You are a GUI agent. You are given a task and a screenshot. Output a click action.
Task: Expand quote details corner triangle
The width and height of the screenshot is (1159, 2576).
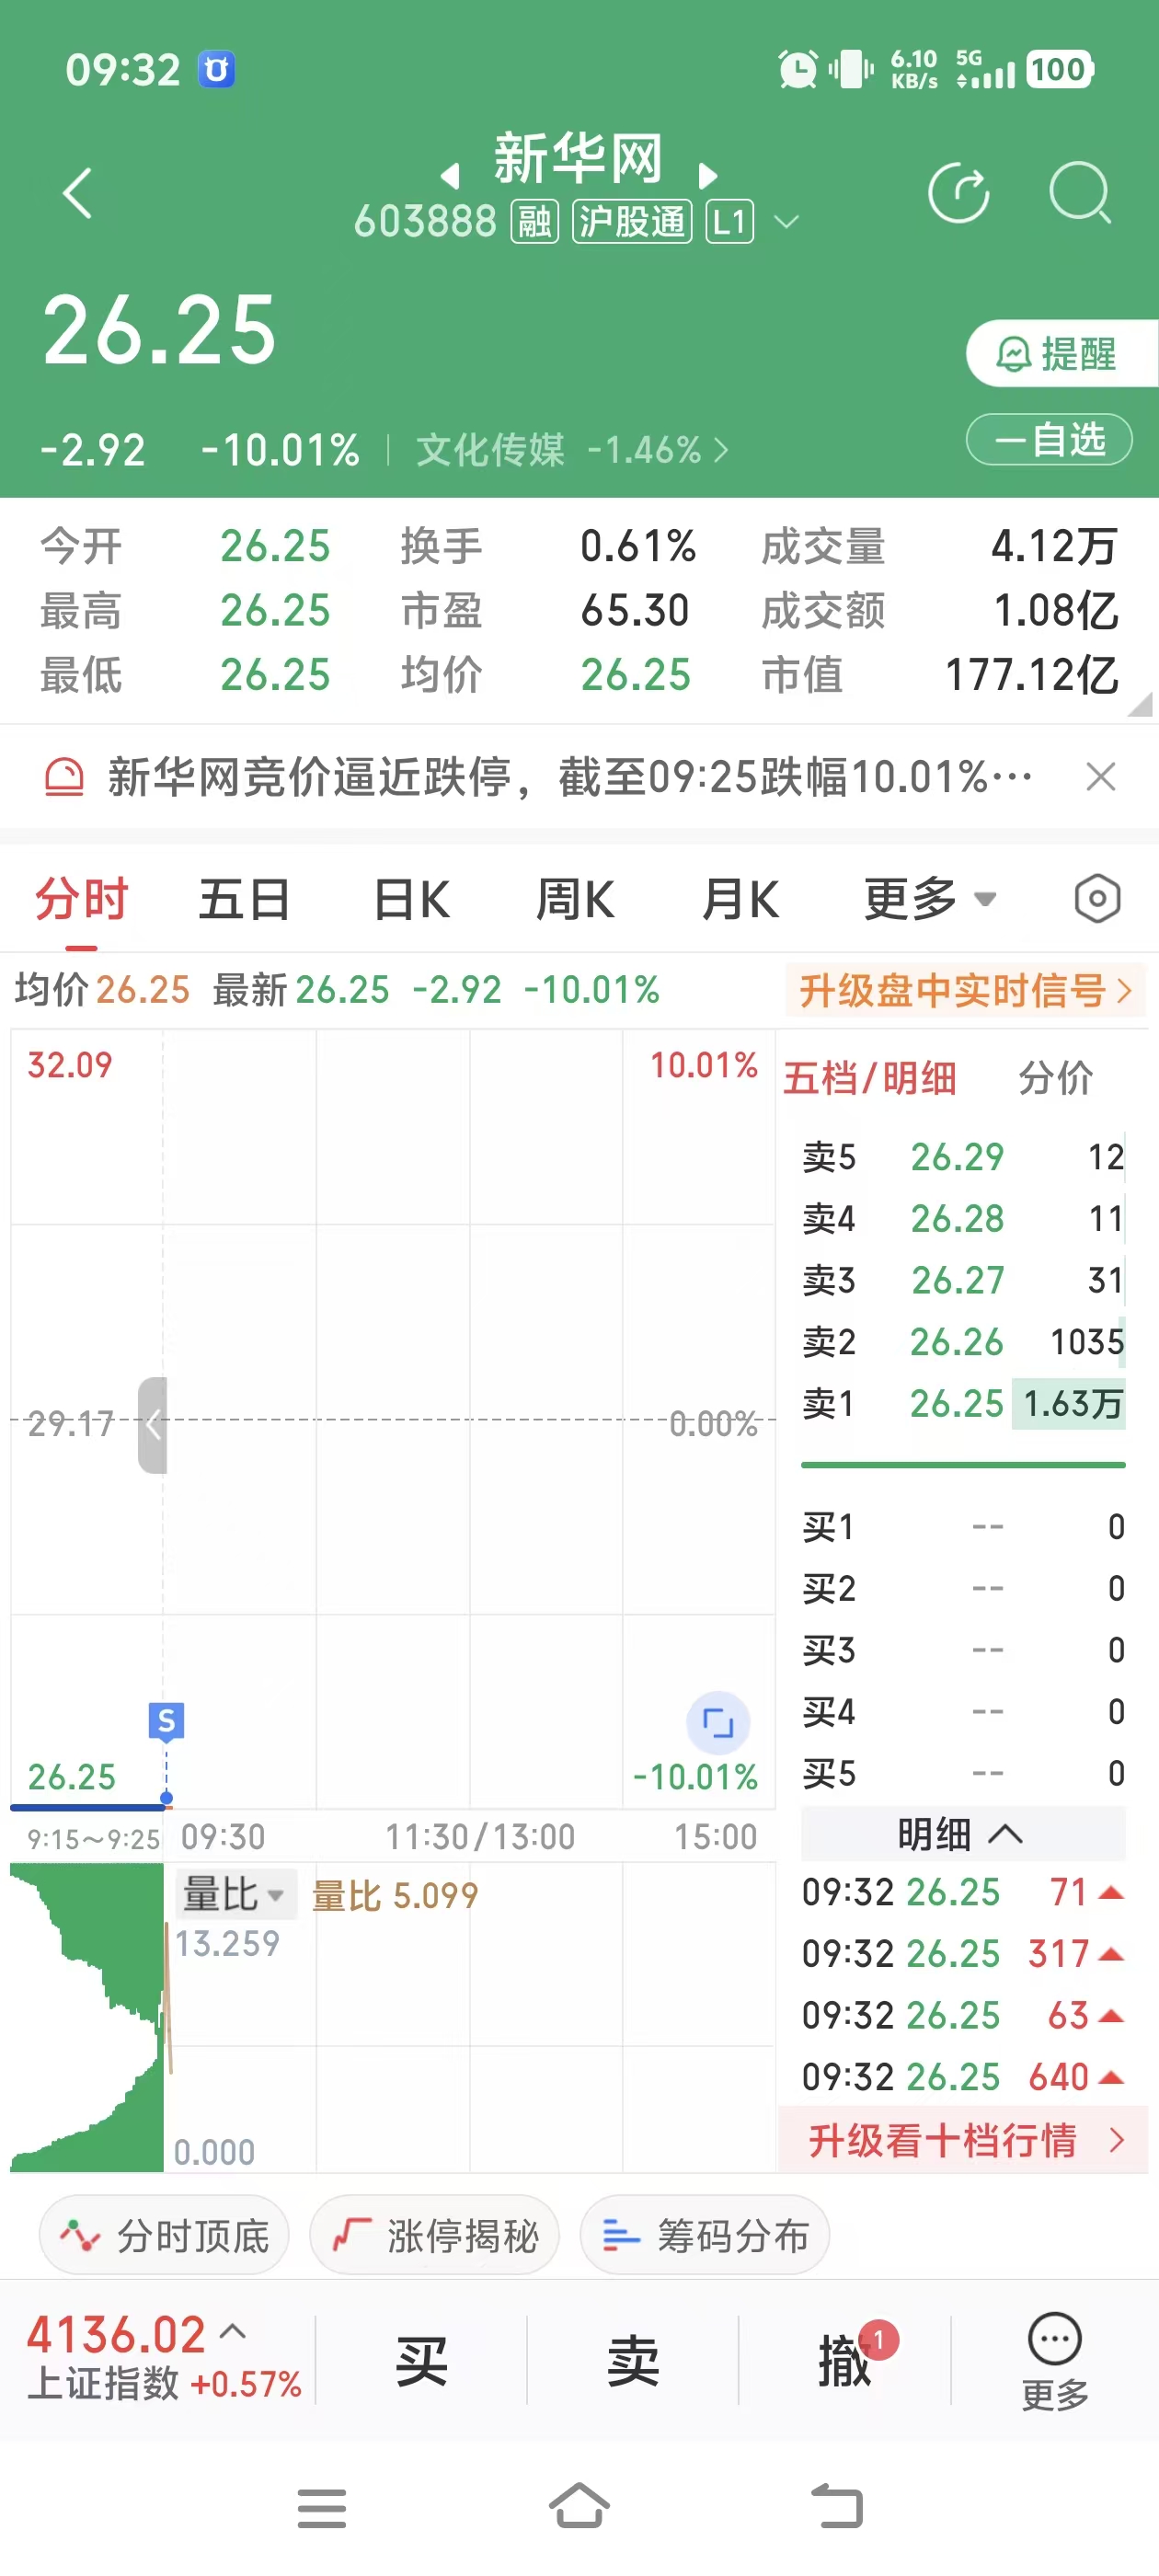[x=1140, y=704]
